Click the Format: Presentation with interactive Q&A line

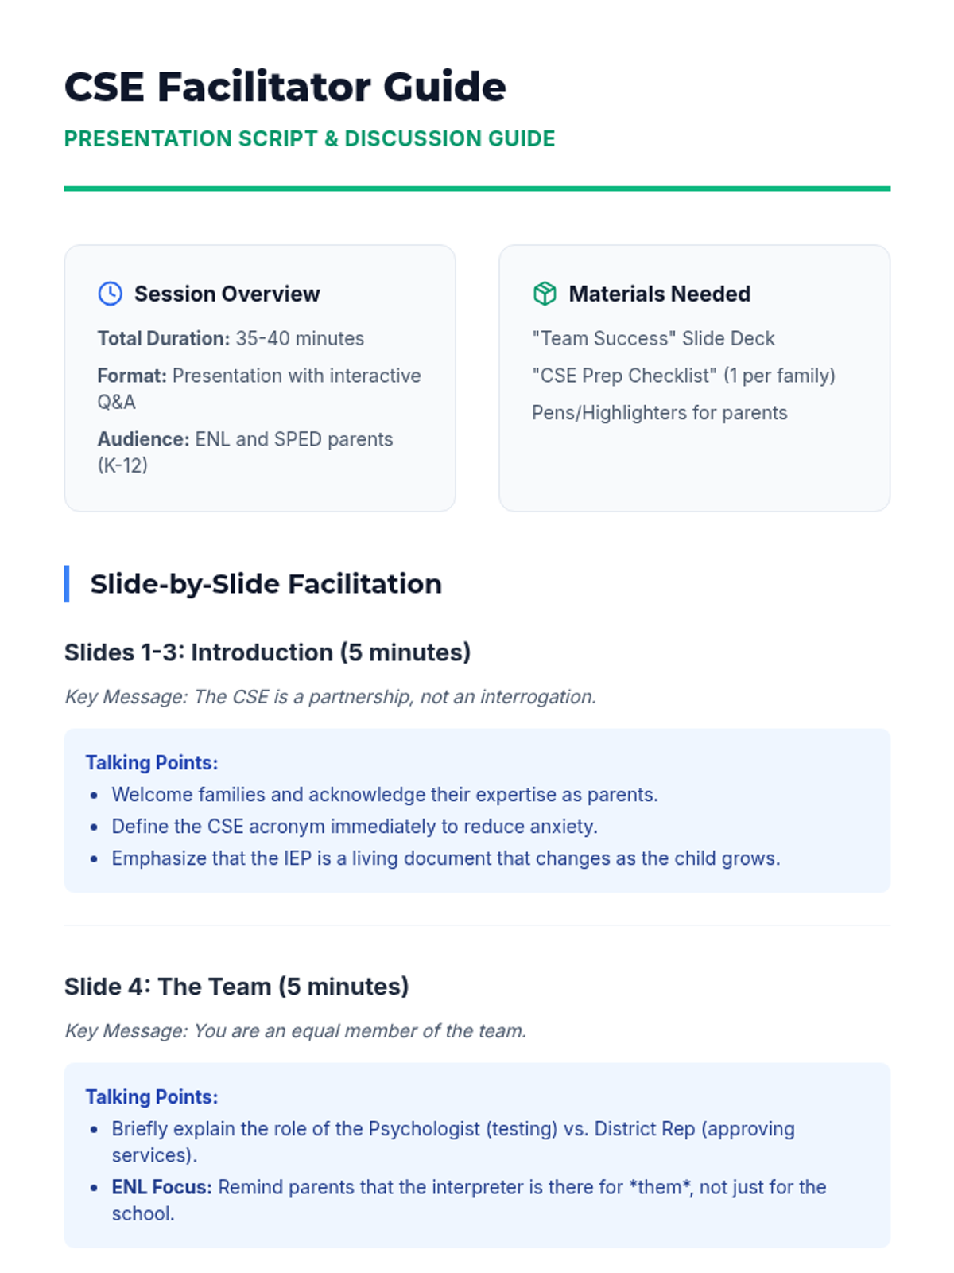click(259, 388)
